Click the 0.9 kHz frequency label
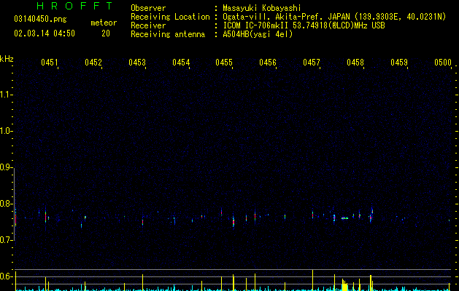This screenshot has height=291, width=459. click(x=6, y=167)
